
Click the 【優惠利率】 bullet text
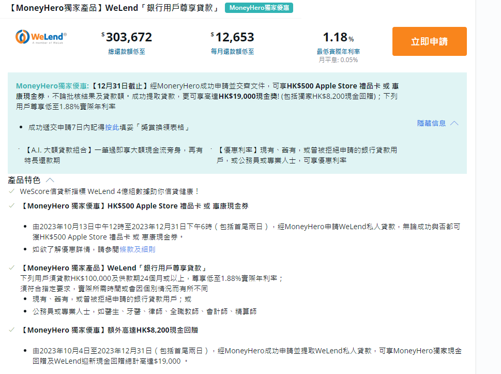click(307, 155)
